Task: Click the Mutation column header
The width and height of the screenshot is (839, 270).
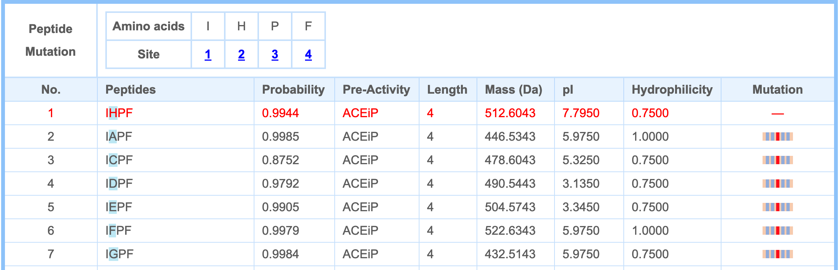Action: 777,89
